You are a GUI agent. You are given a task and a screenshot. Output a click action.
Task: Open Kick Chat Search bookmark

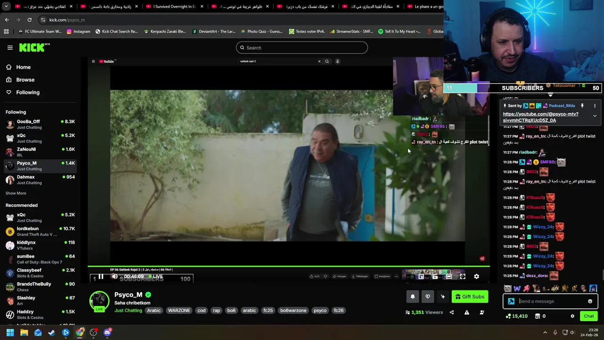click(117, 32)
